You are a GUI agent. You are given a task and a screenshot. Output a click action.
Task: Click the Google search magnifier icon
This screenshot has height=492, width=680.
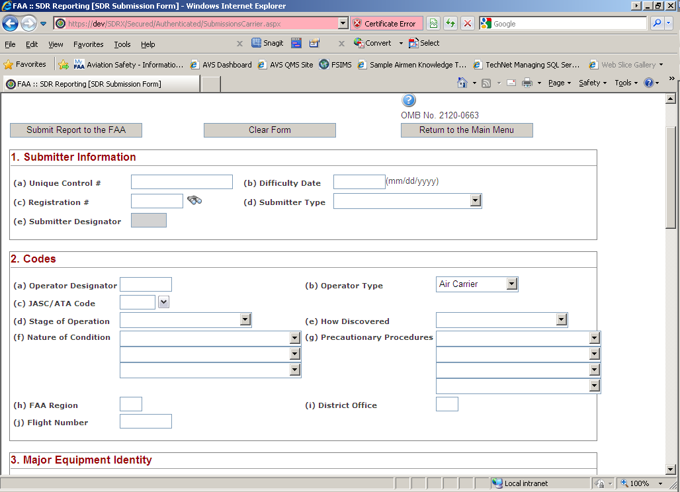point(657,24)
